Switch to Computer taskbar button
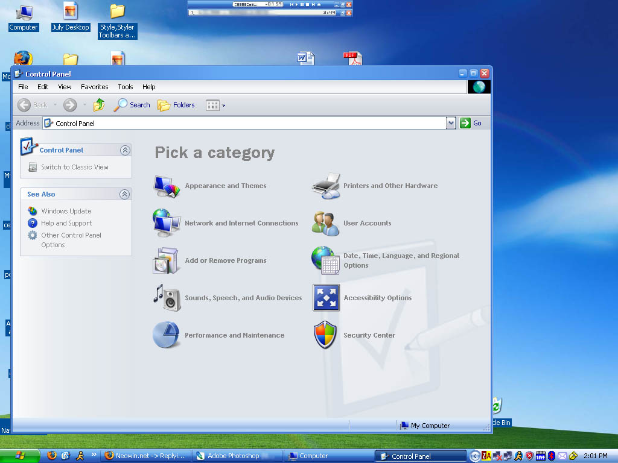Image resolution: width=618 pixels, height=463 pixels. tap(329, 456)
